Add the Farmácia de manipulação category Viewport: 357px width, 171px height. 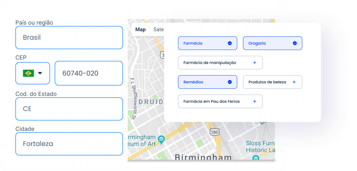pyautogui.click(x=220, y=63)
